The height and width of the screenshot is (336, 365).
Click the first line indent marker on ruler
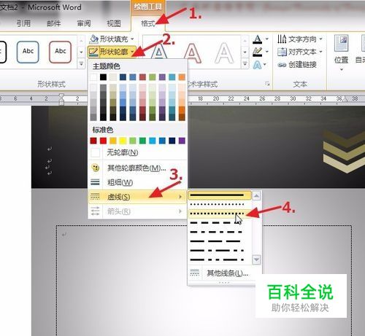[x=61, y=96]
